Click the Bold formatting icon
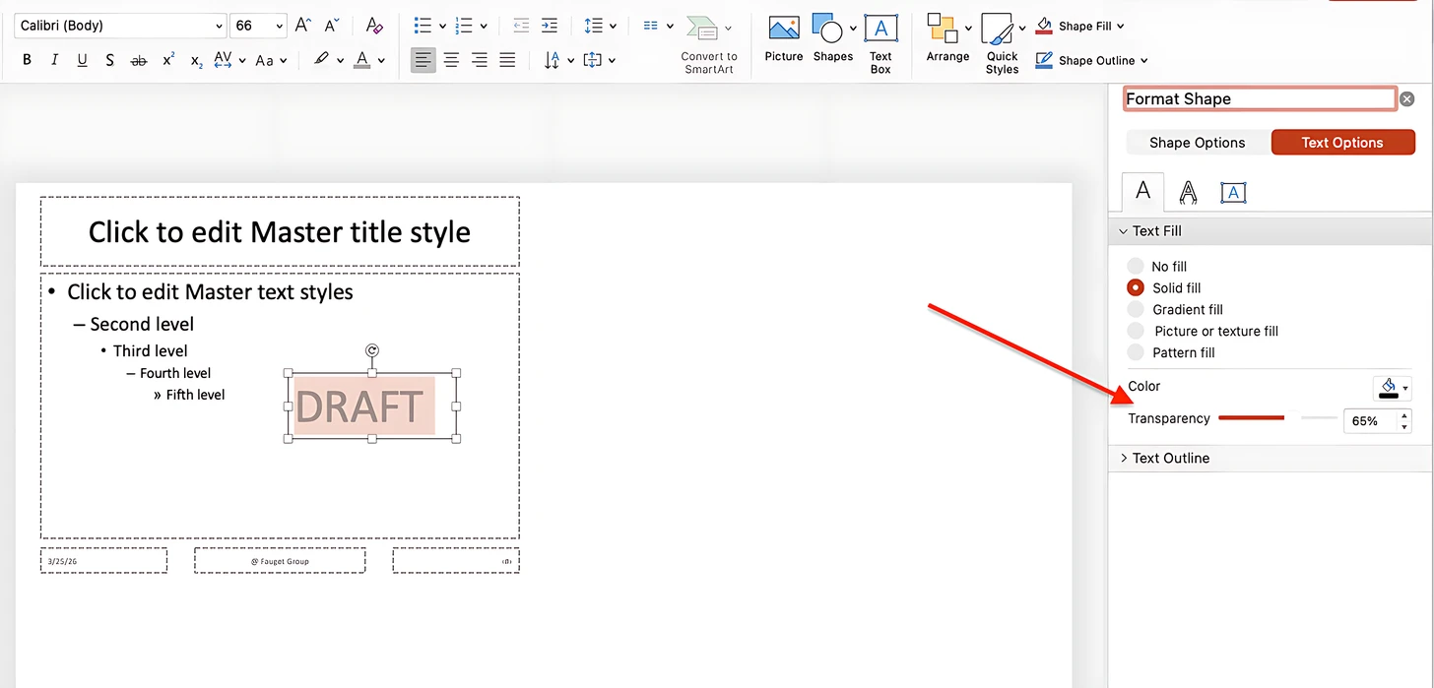 [x=28, y=60]
